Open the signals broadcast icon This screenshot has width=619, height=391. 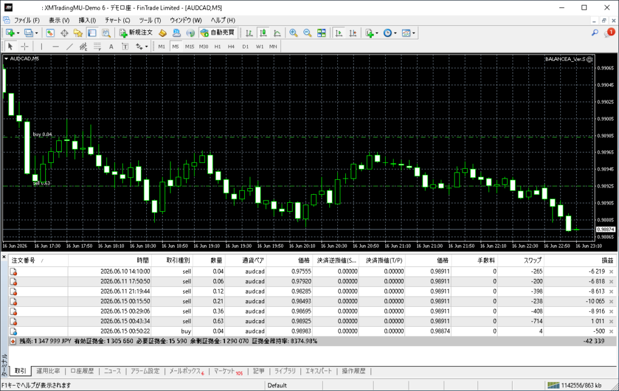pos(190,33)
